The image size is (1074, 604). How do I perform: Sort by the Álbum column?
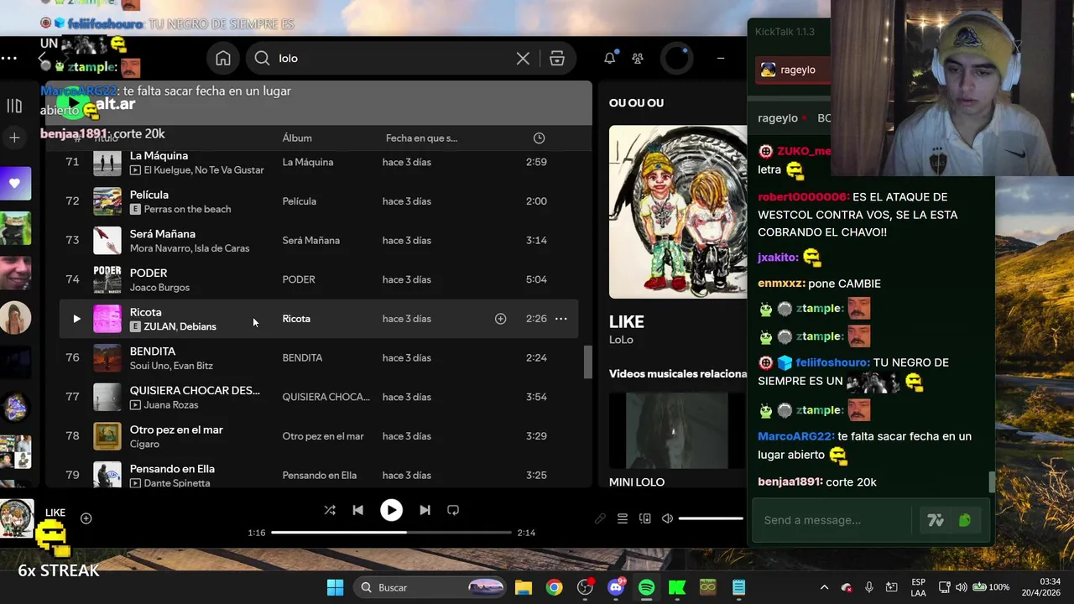[x=297, y=138]
